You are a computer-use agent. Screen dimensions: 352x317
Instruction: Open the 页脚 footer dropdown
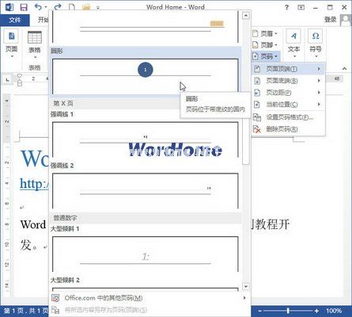(265, 45)
